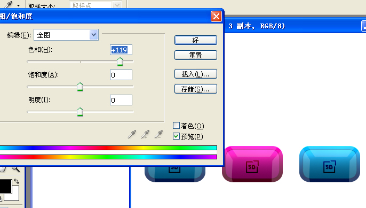This screenshot has height=208, width=366.
Task: Click the magenta 5D button graphic
Action: (x=252, y=164)
